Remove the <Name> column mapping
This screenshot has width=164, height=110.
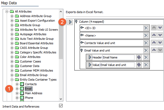click(x=146, y=36)
